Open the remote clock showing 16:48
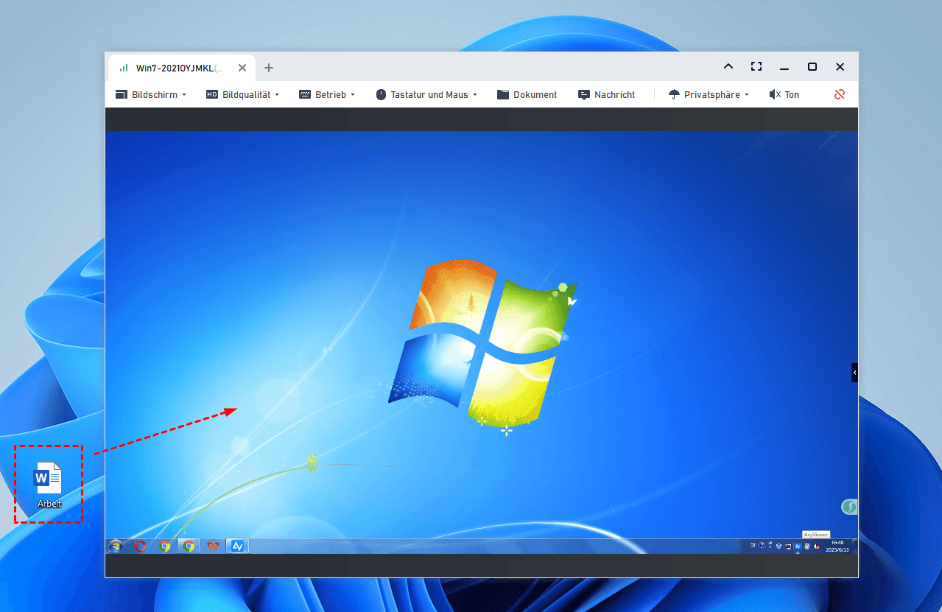 click(837, 546)
